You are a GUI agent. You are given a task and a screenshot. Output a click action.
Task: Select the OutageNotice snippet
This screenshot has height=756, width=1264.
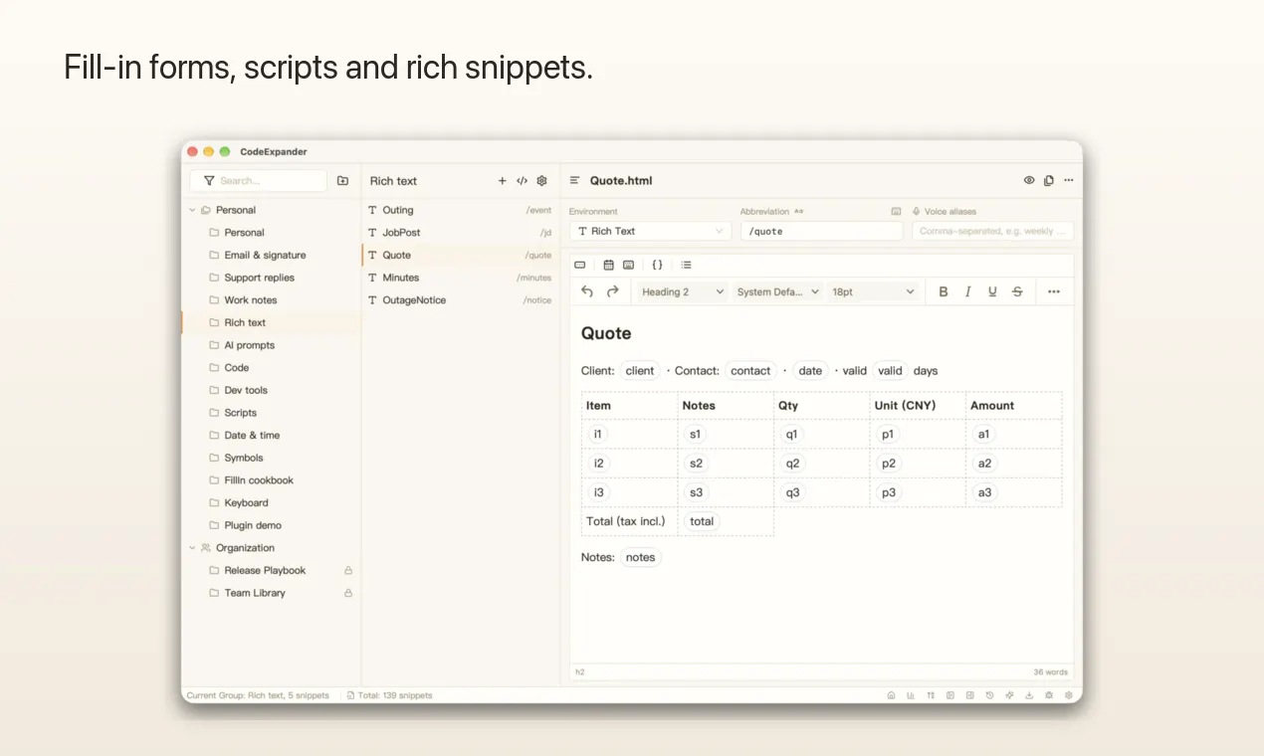click(461, 300)
